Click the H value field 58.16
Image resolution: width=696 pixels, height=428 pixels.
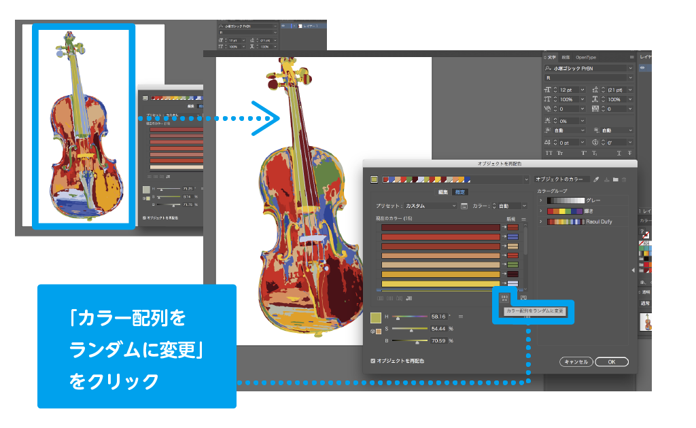pyautogui.click(x=438, y=317)
